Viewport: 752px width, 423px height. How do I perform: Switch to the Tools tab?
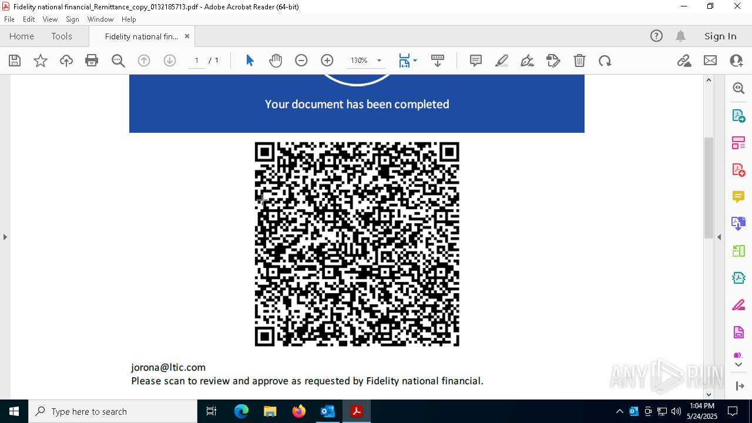coord(62,36)
